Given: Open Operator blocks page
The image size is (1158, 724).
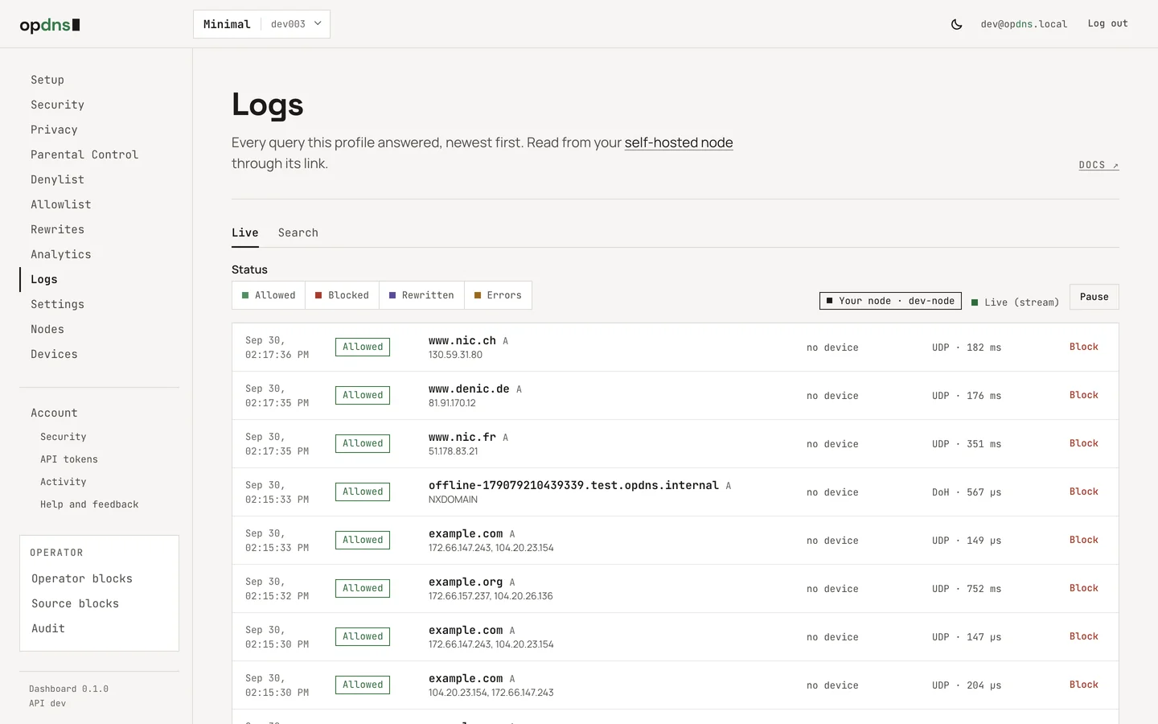Looking at the screenshot, I should click(x=82, y=578).
